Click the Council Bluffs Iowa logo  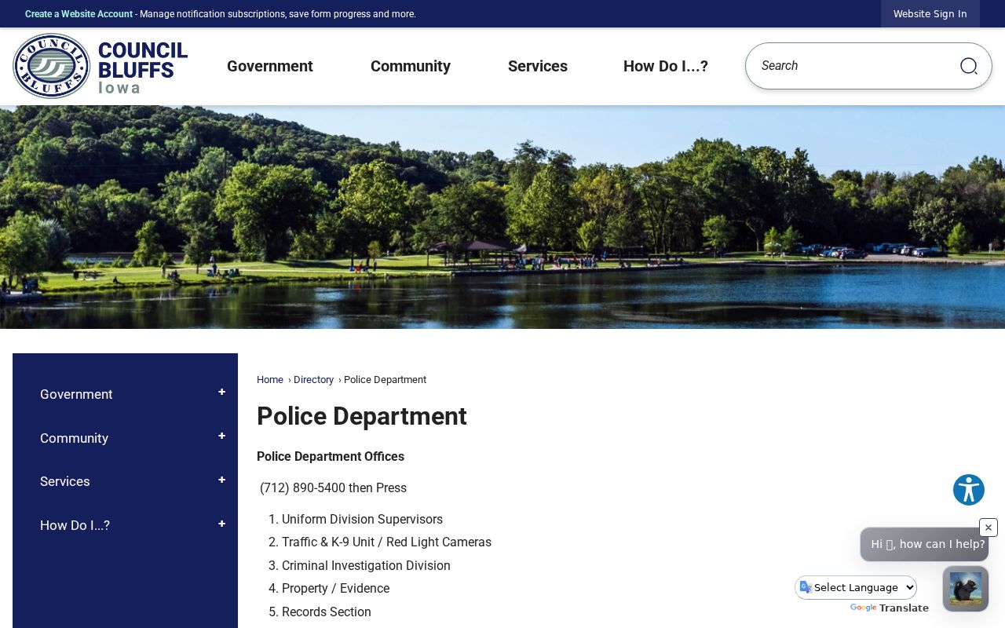pos(100,66)
